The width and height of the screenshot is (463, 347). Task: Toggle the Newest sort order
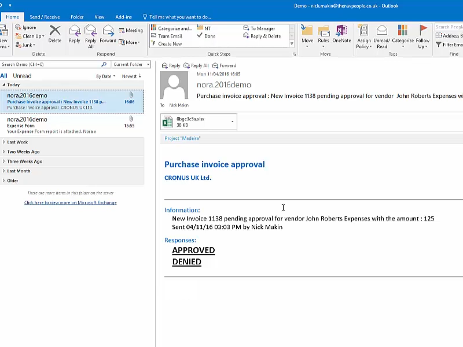click(x=132, y=76)
